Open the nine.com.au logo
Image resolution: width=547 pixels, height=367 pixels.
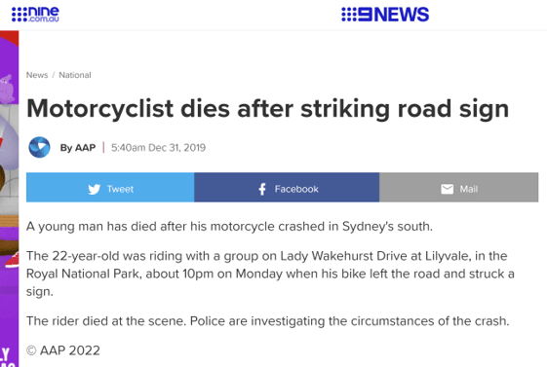pyautogui.click(x=35, y=15)
